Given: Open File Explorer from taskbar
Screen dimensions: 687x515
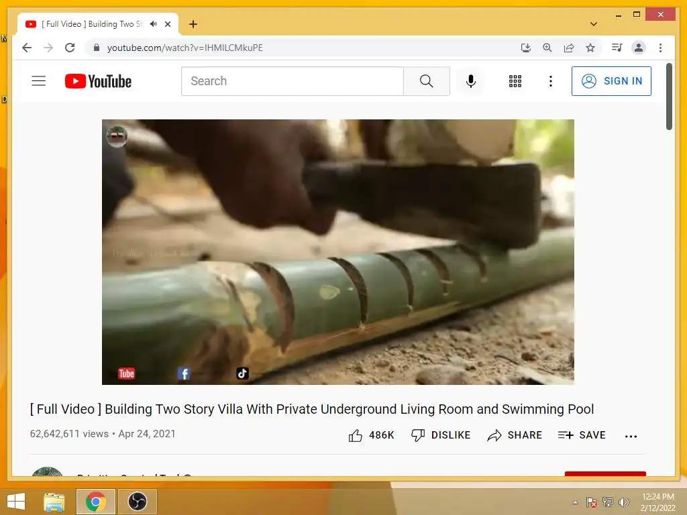Looking at the screenshot, I should coord(54,502).
